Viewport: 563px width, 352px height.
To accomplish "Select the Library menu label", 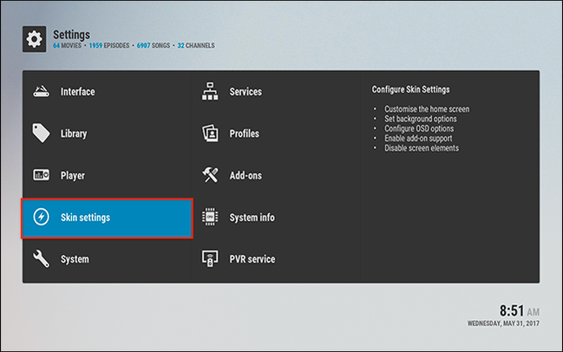I will 74,134.
